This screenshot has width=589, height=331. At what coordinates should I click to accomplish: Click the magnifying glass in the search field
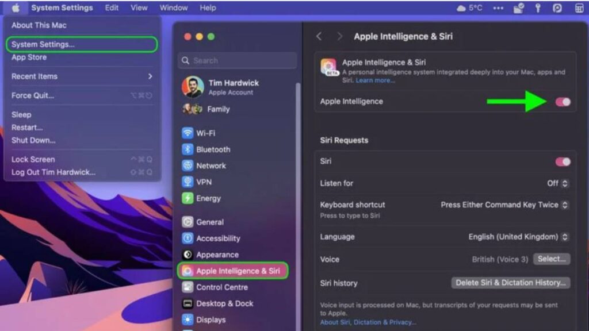pyautogui.click(x=185, y=60)
